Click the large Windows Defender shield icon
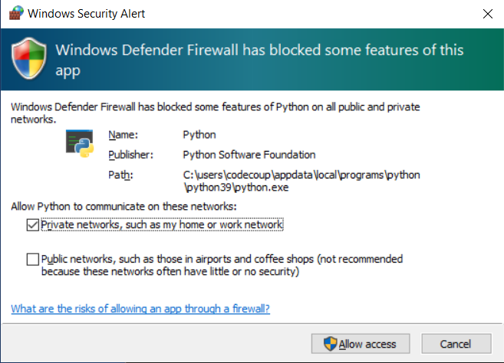This screenshot has width=504, height=363. [32, 59]
